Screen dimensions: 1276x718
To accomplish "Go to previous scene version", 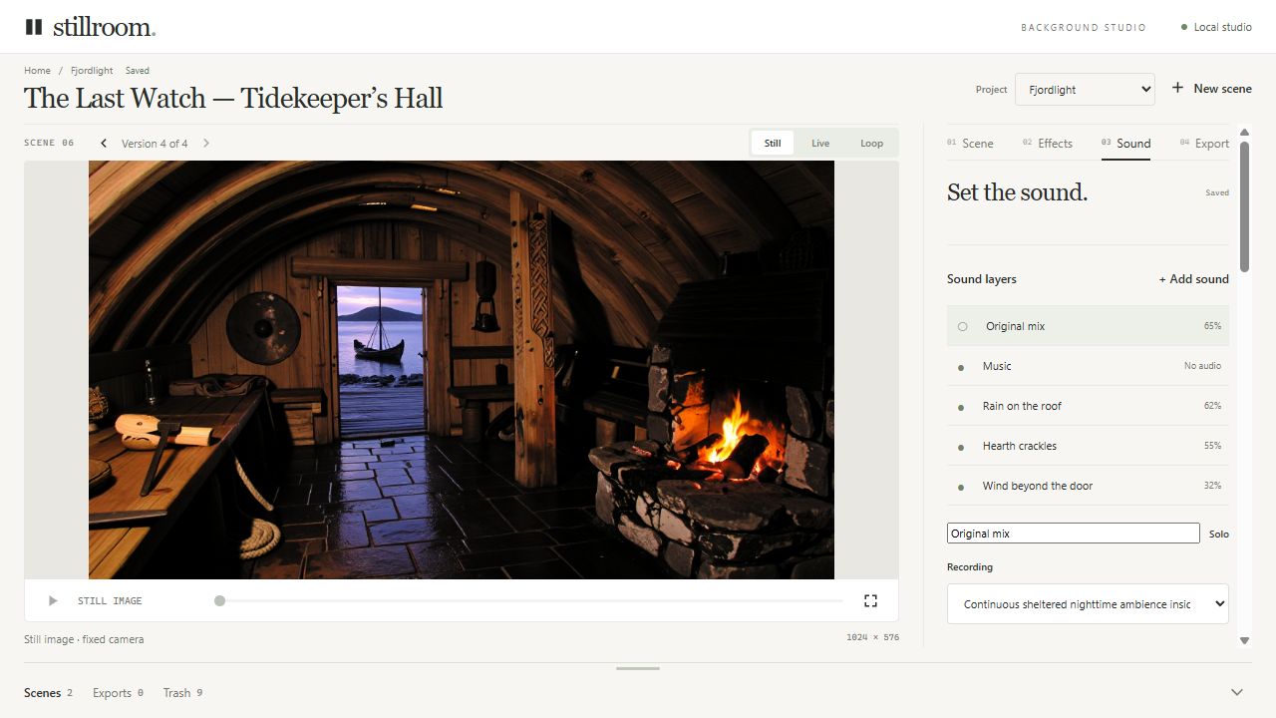I will click(104, 144).
